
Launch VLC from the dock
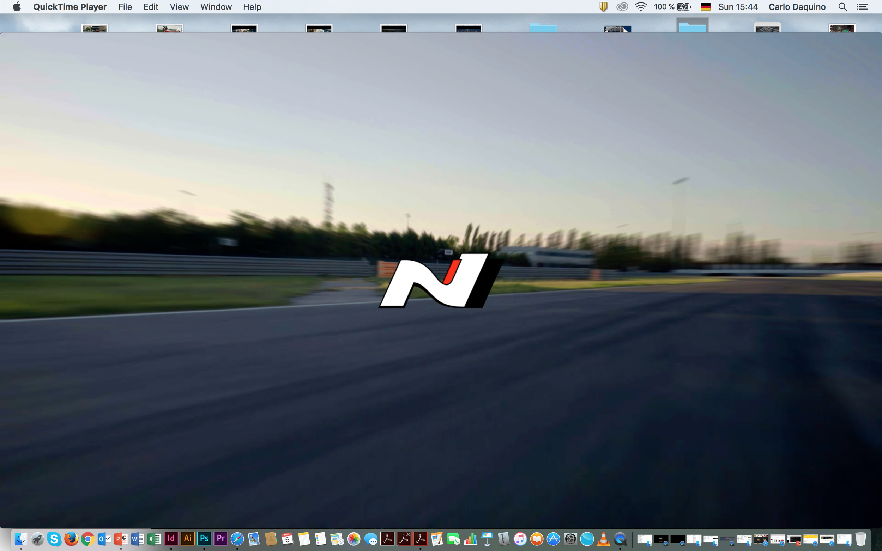pyautogui.click(x=603, y=539)
